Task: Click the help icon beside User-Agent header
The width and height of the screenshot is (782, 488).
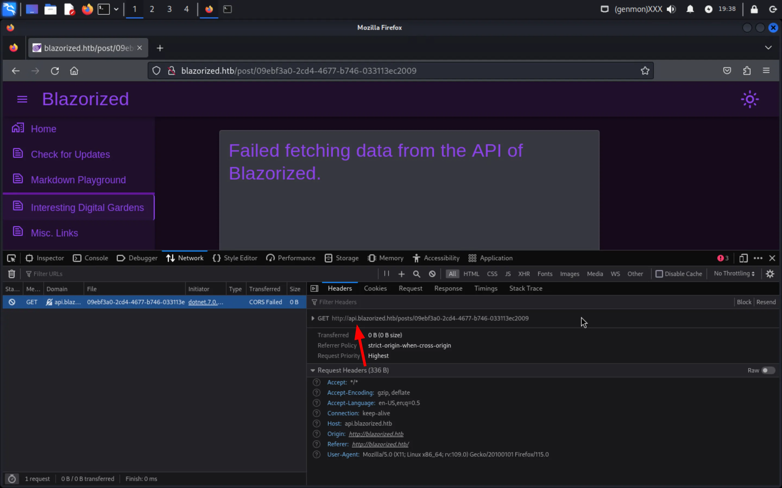Action: (317, 454)
